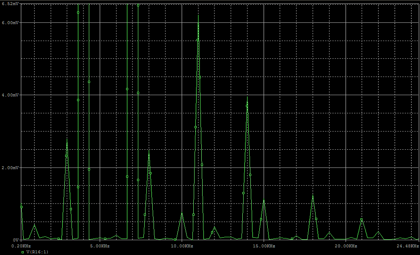The height and width of the screenshot is (255, 420).
Task: Click the 0V y-axis label
Action: pos(16,240)
